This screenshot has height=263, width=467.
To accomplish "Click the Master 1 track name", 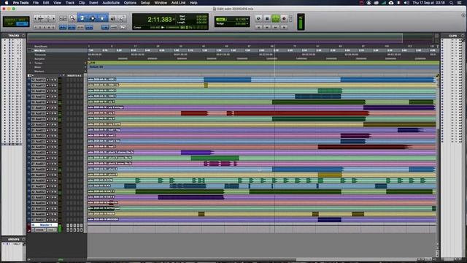I will (45, 225).
